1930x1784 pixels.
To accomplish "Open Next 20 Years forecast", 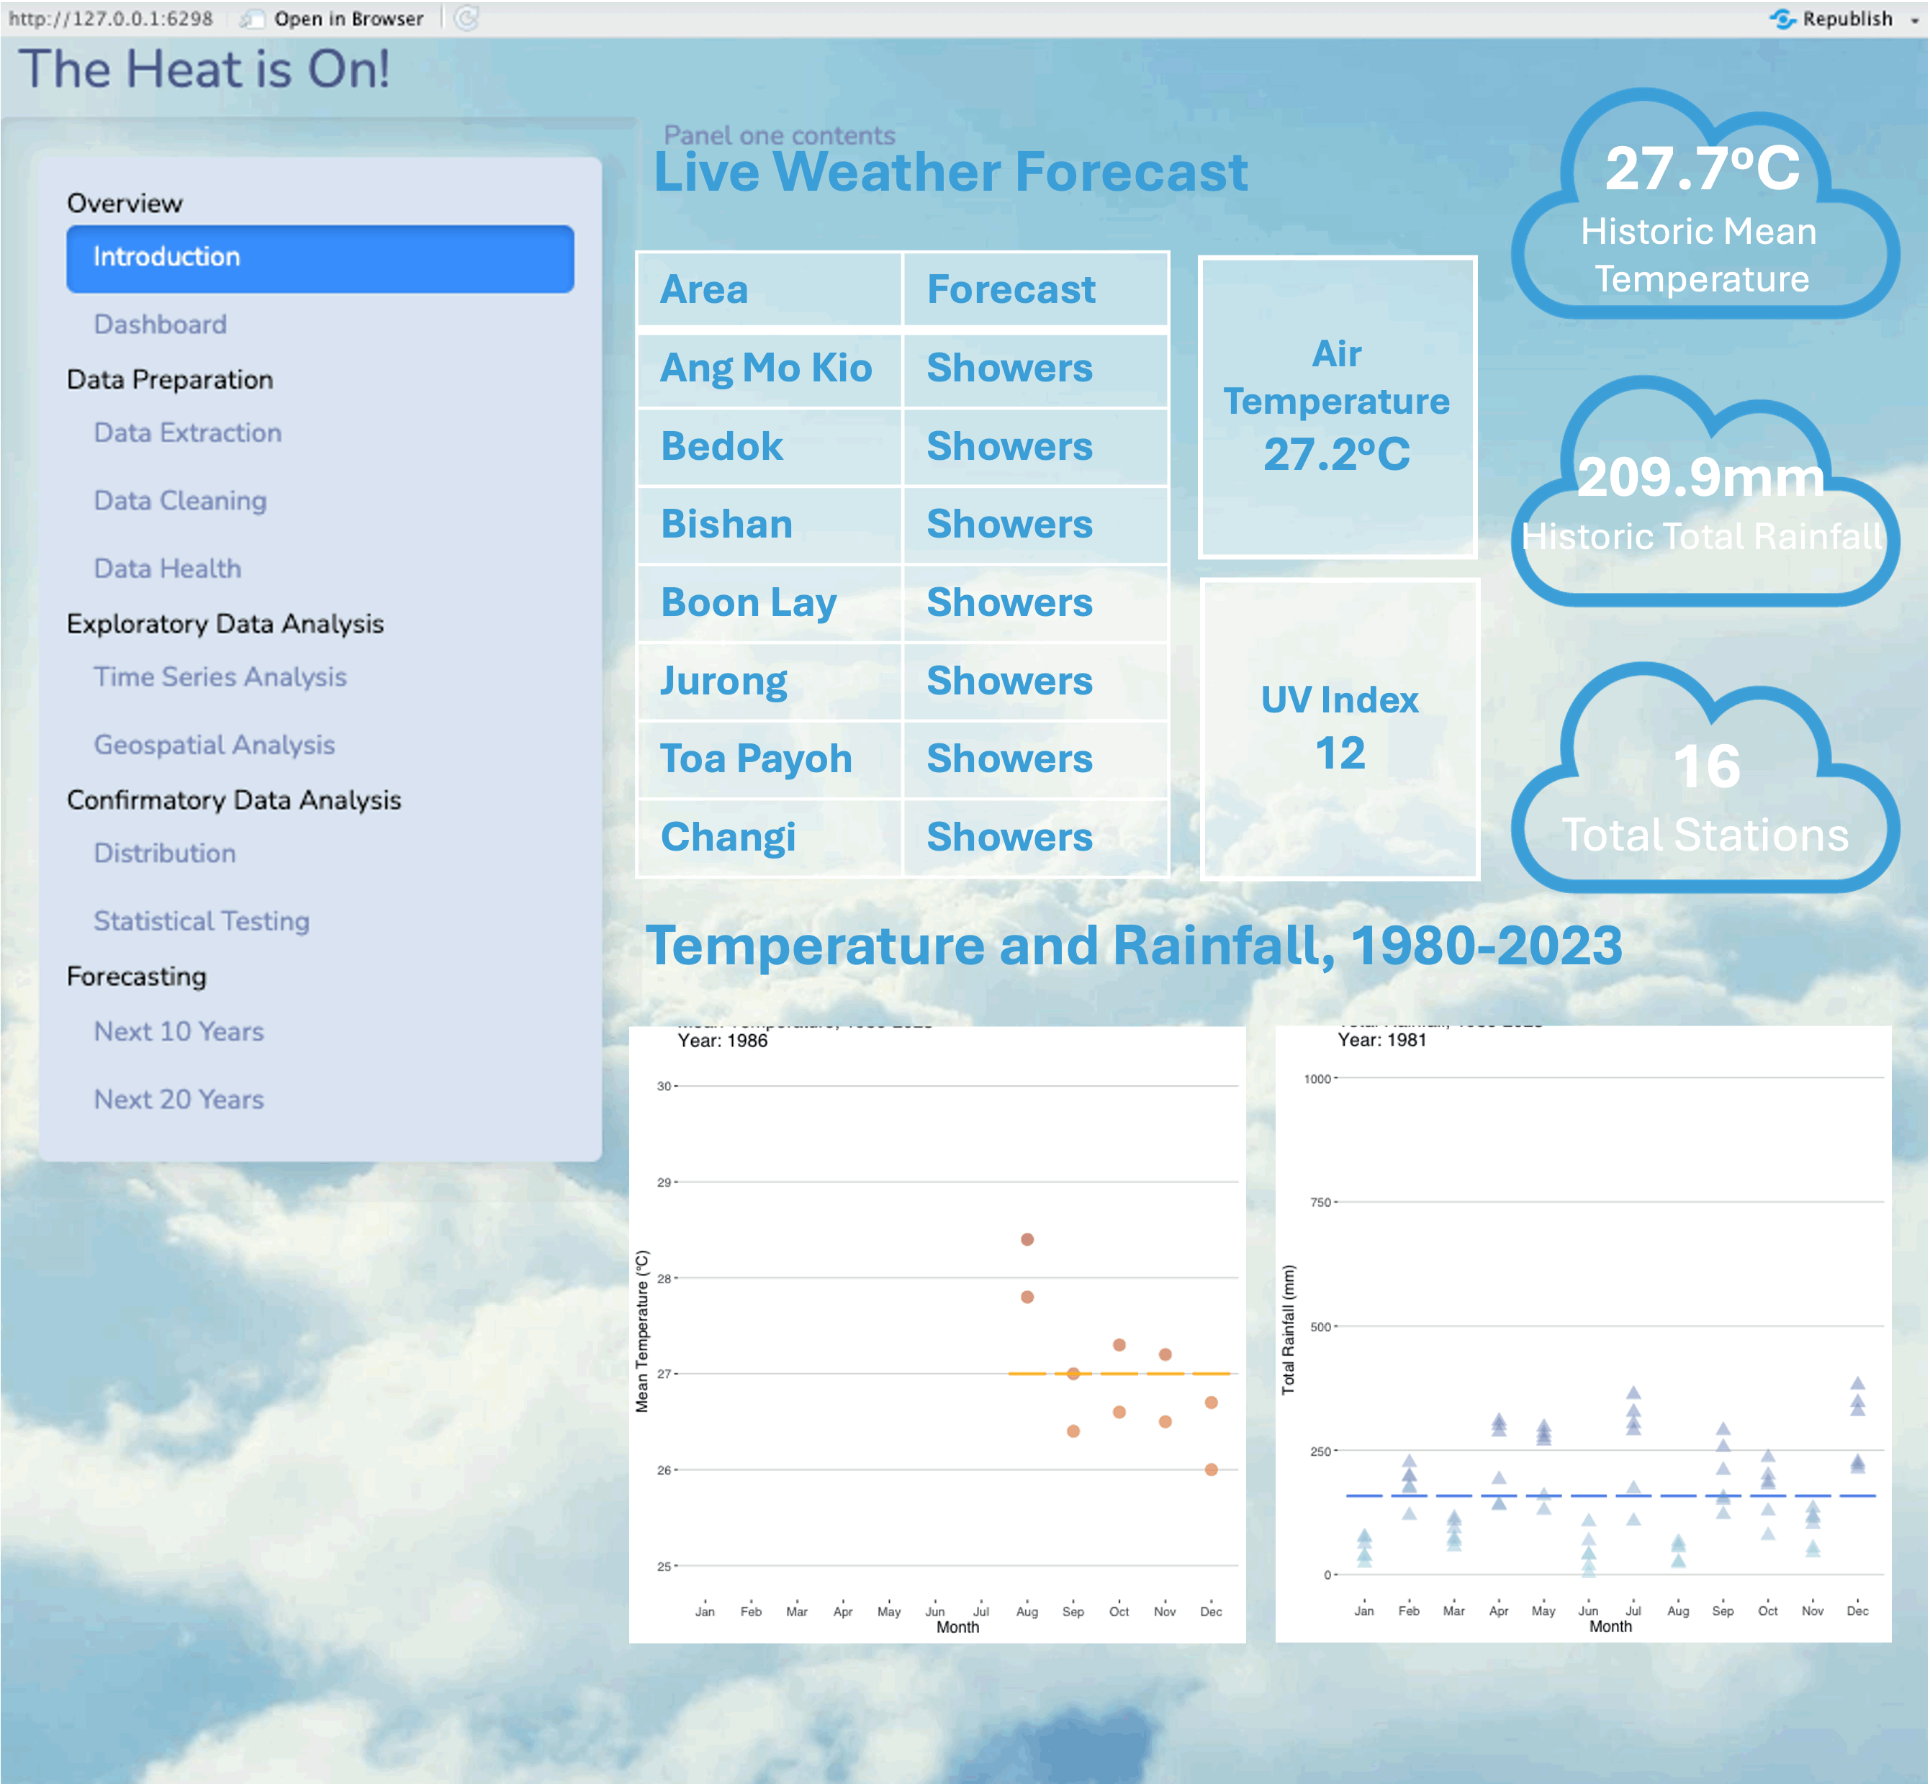I will (x=178, y=1099).
